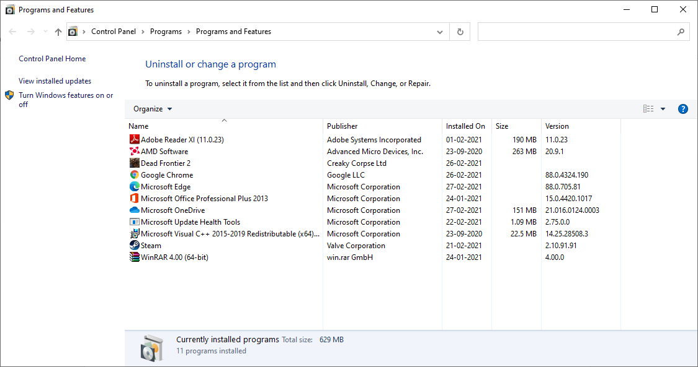Expand the chevron before Control Panel breadcrumb
Image resolution: width=698 pixels, height=367 pixels.
click(84, 32)
